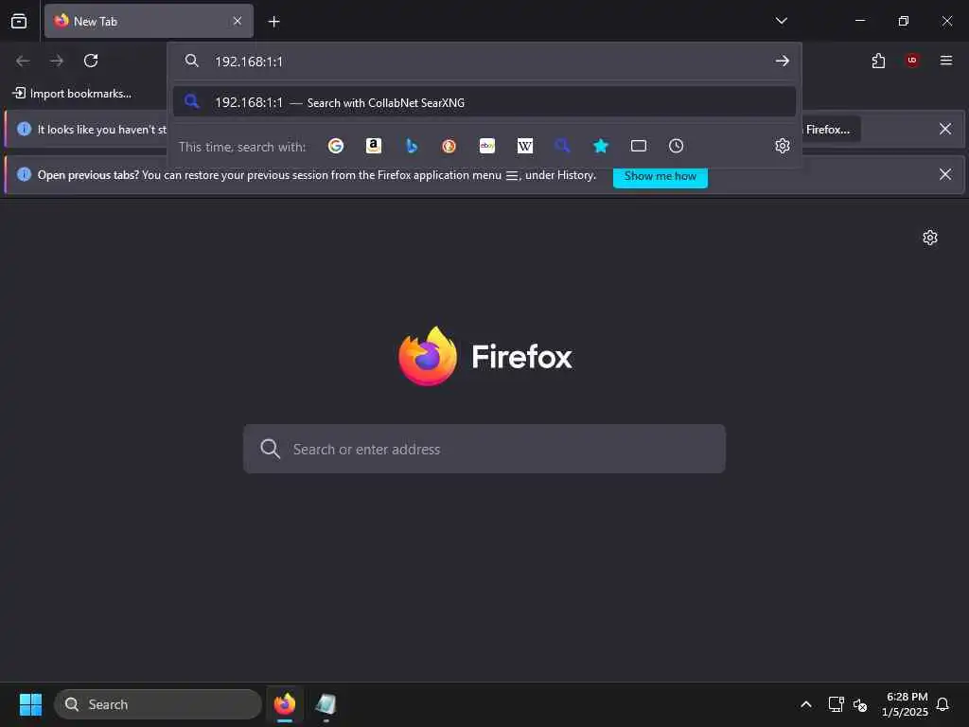Click the Windows taskbar Search box
Screen dimensions: 969x727
[158, 704]
